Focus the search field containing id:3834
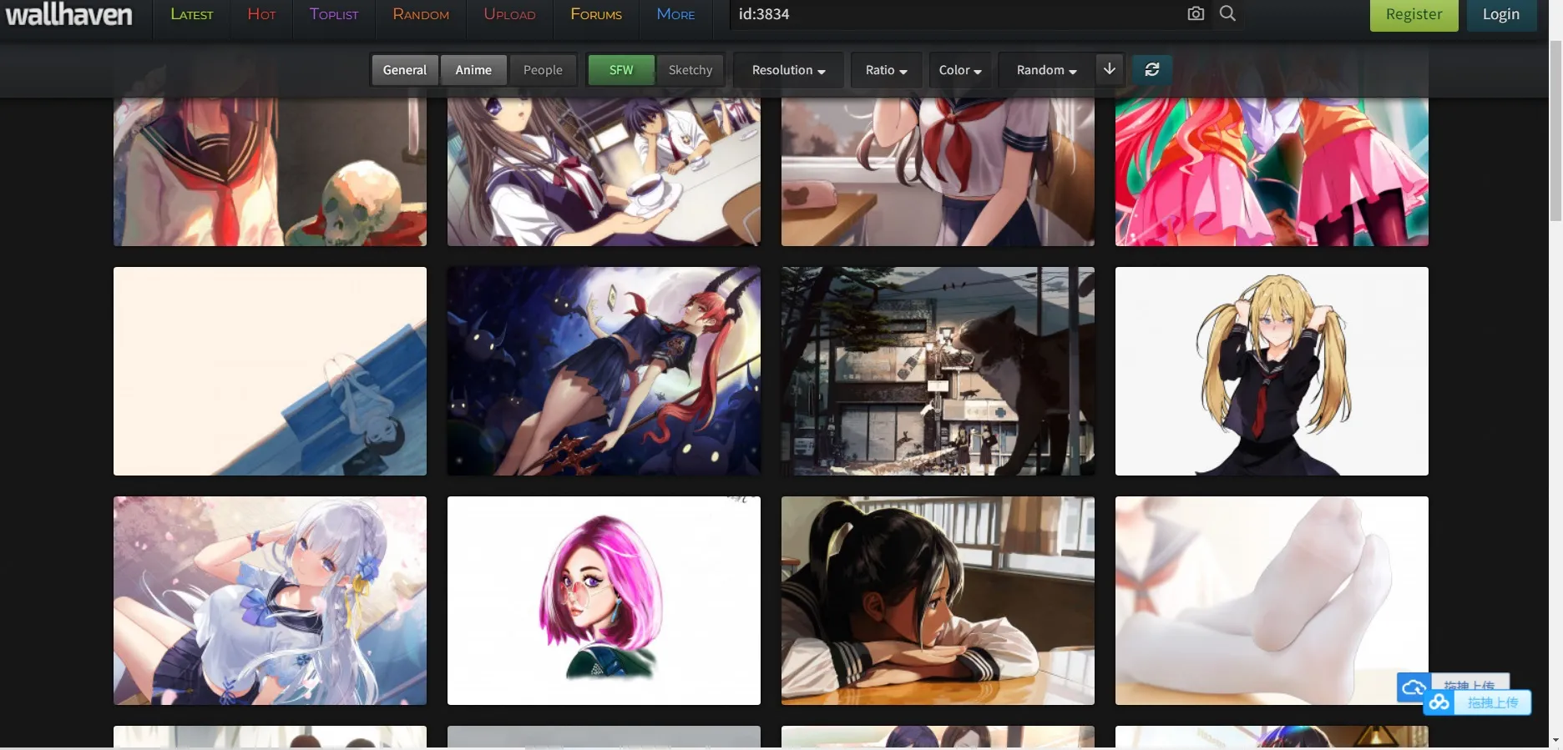The image size is (1563, 750). 956,14
